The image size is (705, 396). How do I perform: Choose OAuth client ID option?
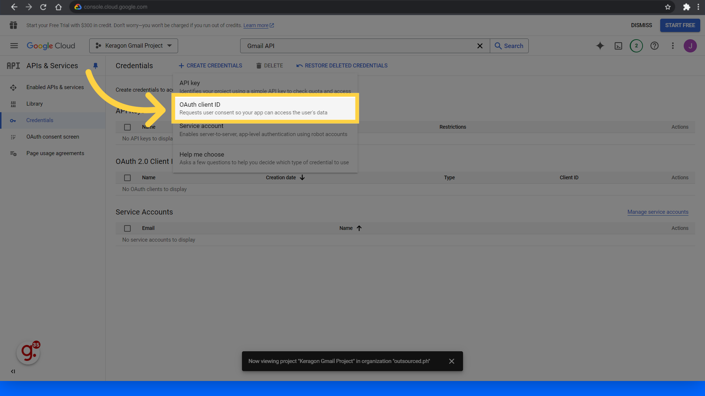pyautogui.click(x=265, y=108)
